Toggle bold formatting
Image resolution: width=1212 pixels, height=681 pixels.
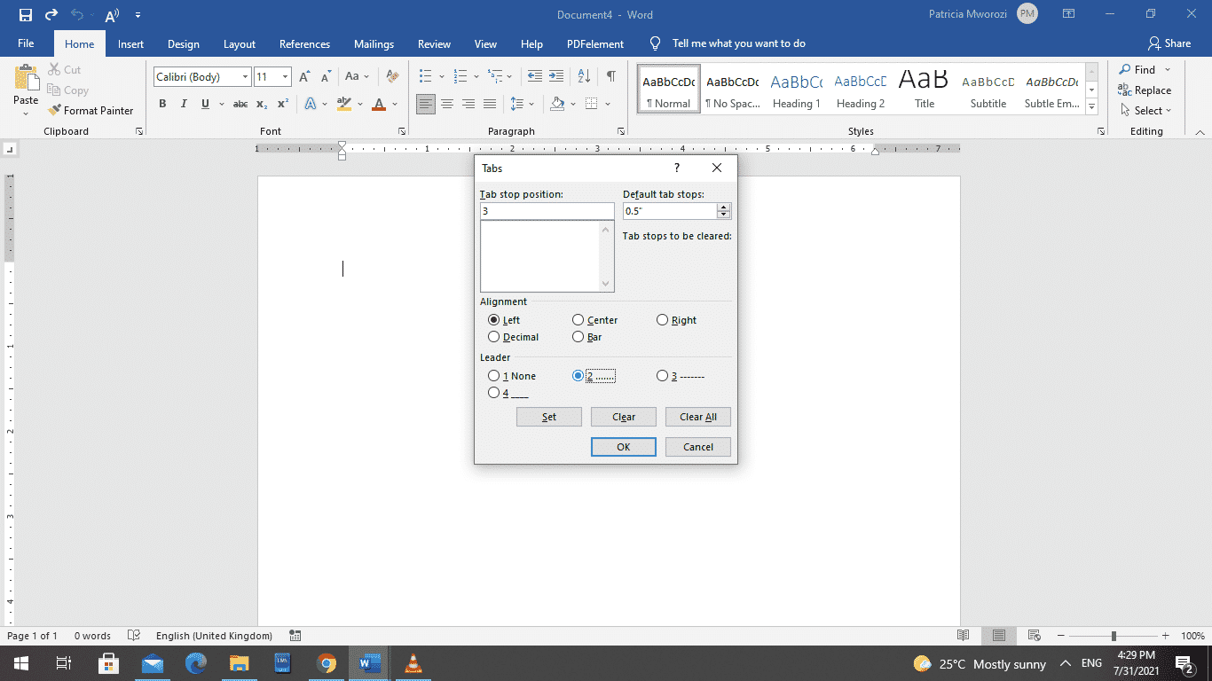[x=162, y=104]
